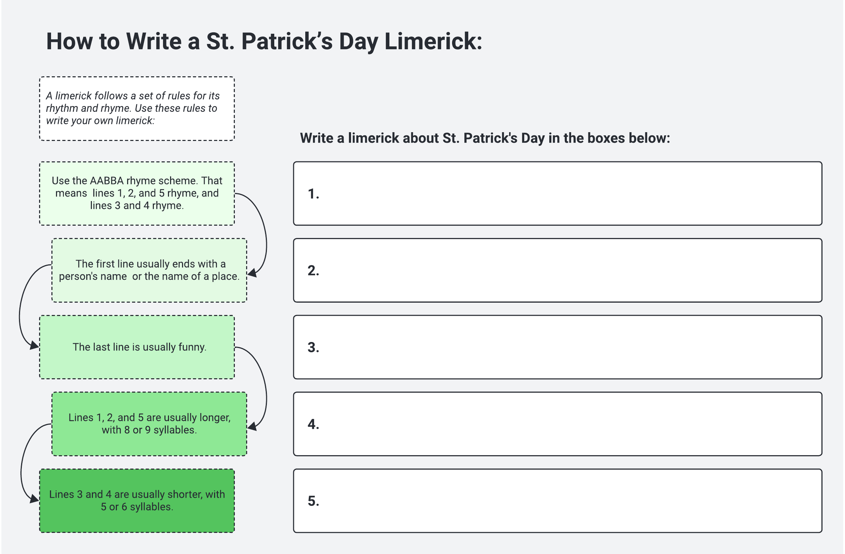845x554 pixels.
Task: Select the line 4 writing box
Action: click(x=557, y=424)
